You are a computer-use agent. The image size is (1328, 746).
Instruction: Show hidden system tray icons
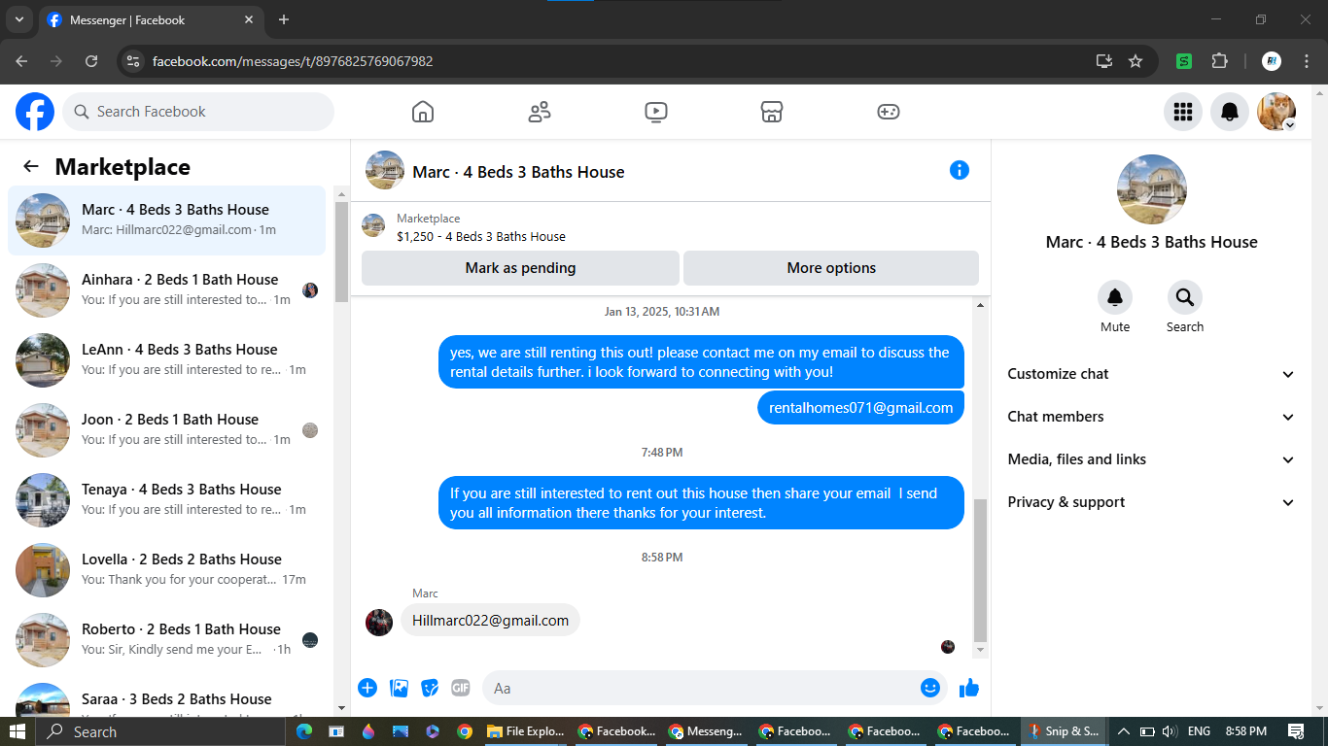[1123, 731]
